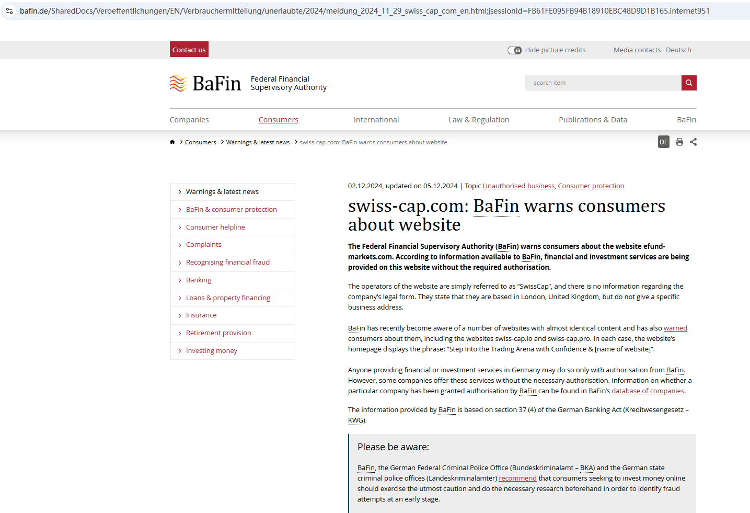
Task: Click the 'Please be aware:' heading
Action: pos(393,447)
